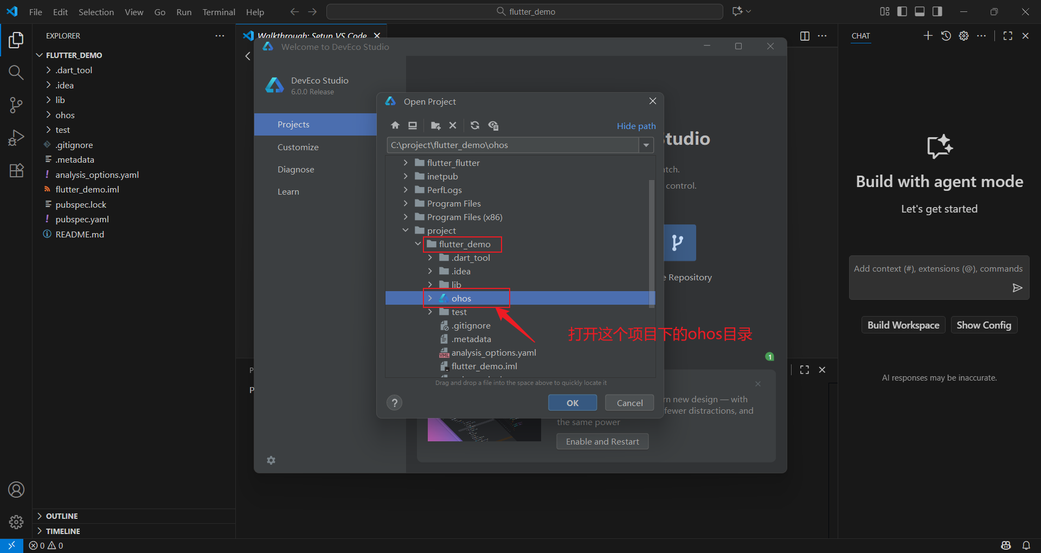Image resolution: width=1041 pixels, height=553 pixels.
Task: Collapse the project folder in dialog
Action: tap(406, 230)
